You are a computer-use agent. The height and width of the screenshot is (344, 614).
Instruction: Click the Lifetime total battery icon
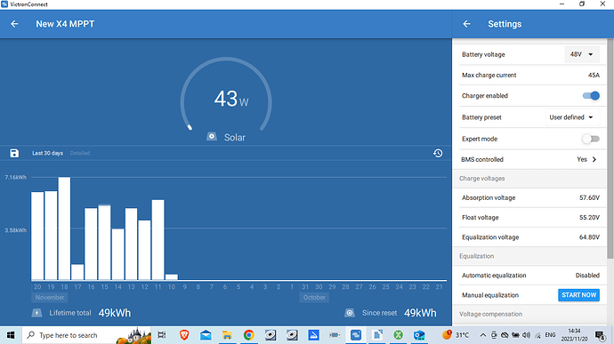point(36,313)
